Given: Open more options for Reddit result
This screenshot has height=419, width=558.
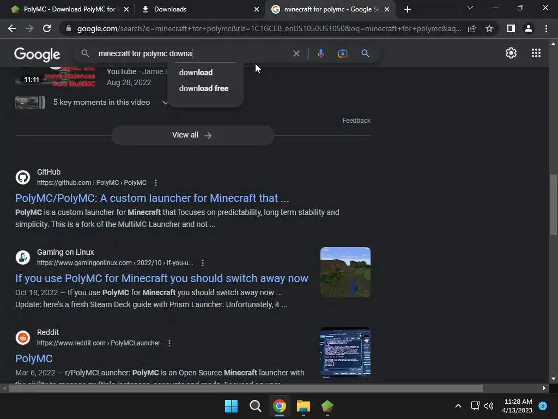Looking at the screenshot, I should pos(169,343).
